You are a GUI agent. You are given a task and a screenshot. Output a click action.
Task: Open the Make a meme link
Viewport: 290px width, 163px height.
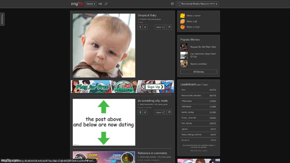coord(193,16)
